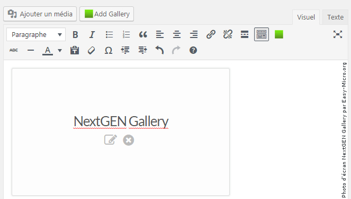Remove the NextGEN Gallery placeholder

coord(129,140)
